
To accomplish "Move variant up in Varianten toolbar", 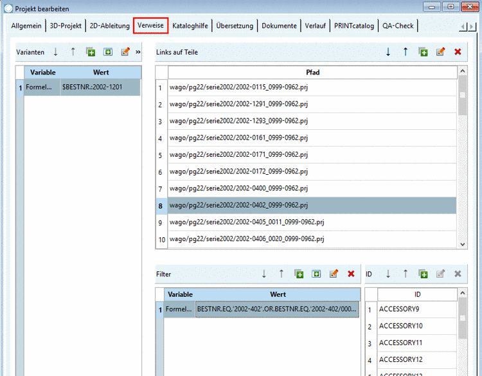I will (x=73, y=51).
